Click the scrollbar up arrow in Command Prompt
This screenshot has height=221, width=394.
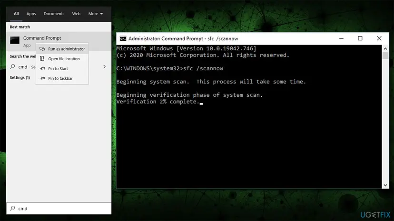coord(385,48)
